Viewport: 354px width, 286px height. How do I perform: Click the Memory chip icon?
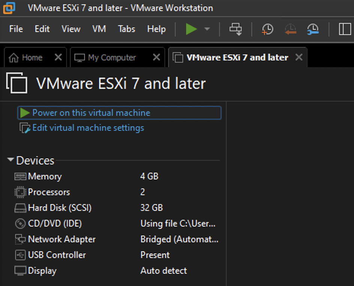20,176
